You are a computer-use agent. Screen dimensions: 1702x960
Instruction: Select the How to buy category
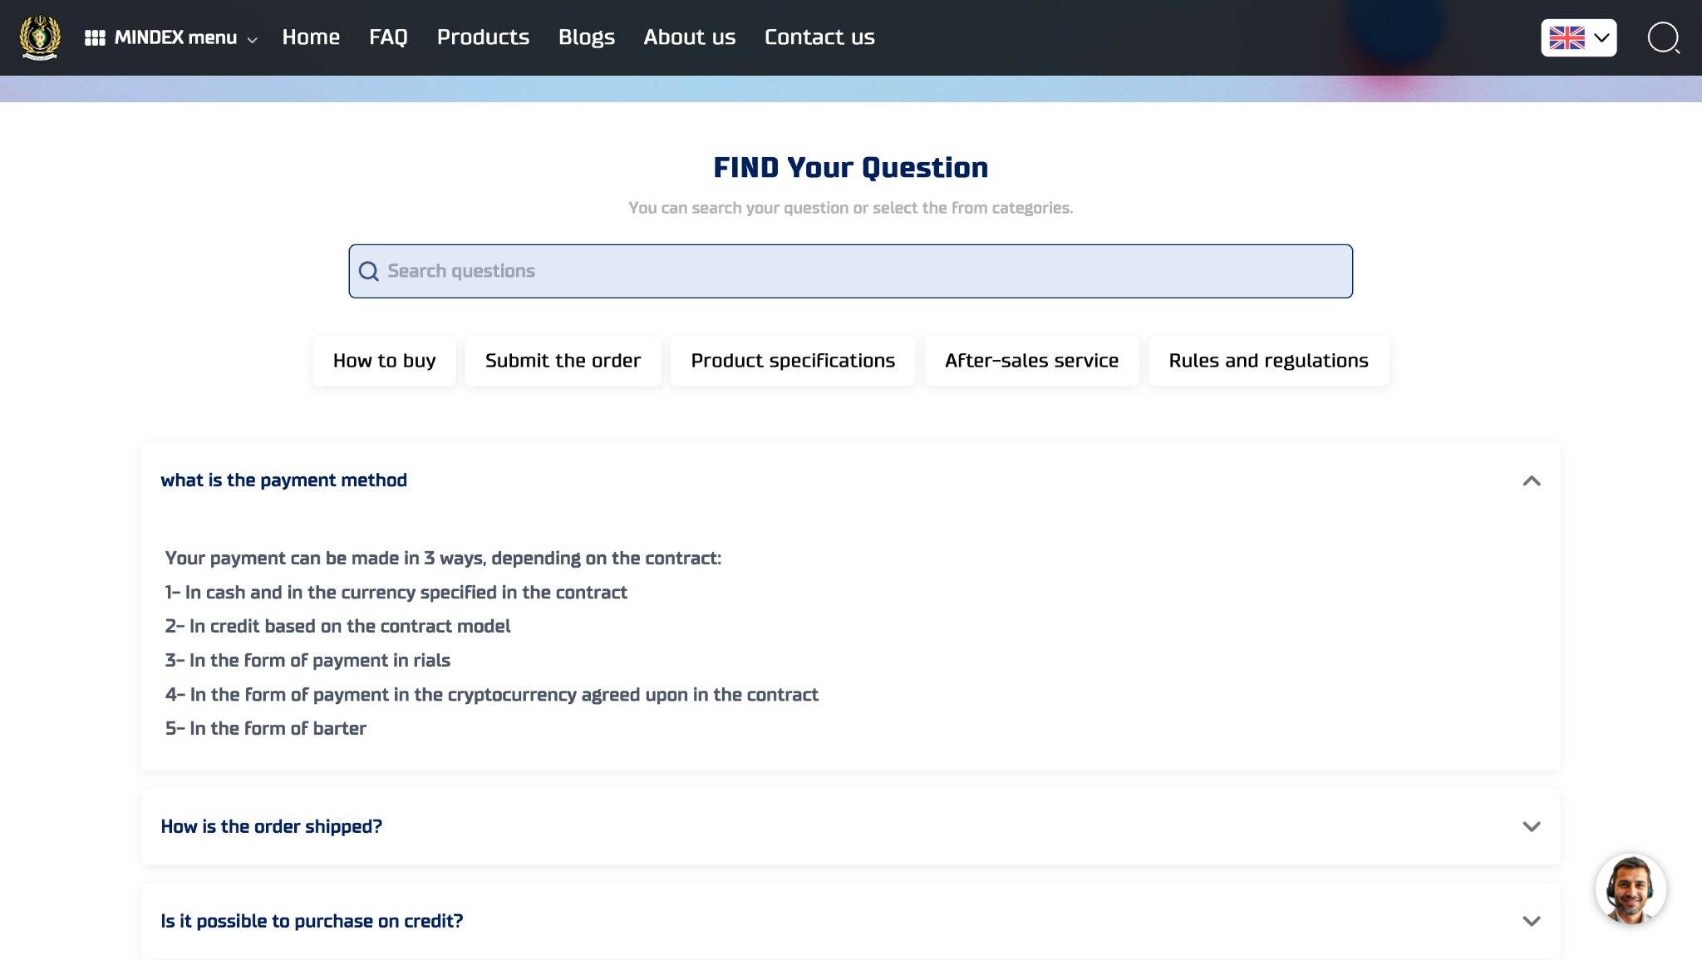click(384, 361)
